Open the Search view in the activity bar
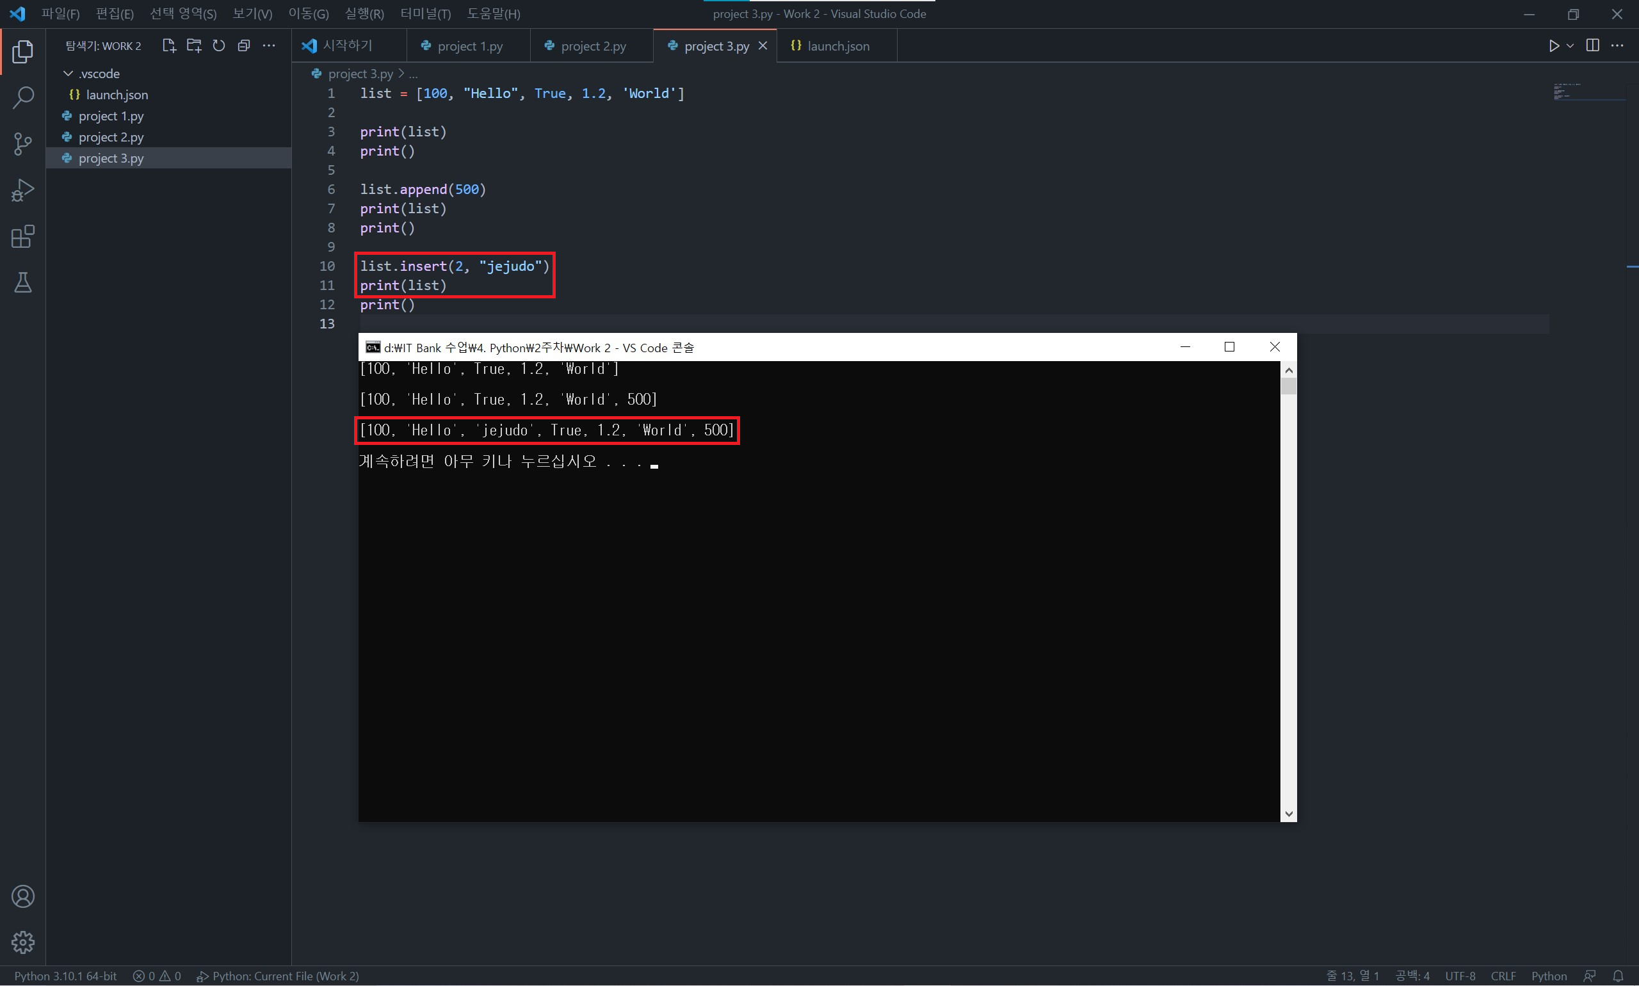1639x986 pixels. coord(23,98)
